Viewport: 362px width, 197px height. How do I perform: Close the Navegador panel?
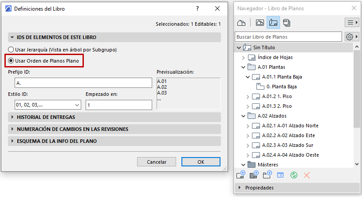click(354, 8)
